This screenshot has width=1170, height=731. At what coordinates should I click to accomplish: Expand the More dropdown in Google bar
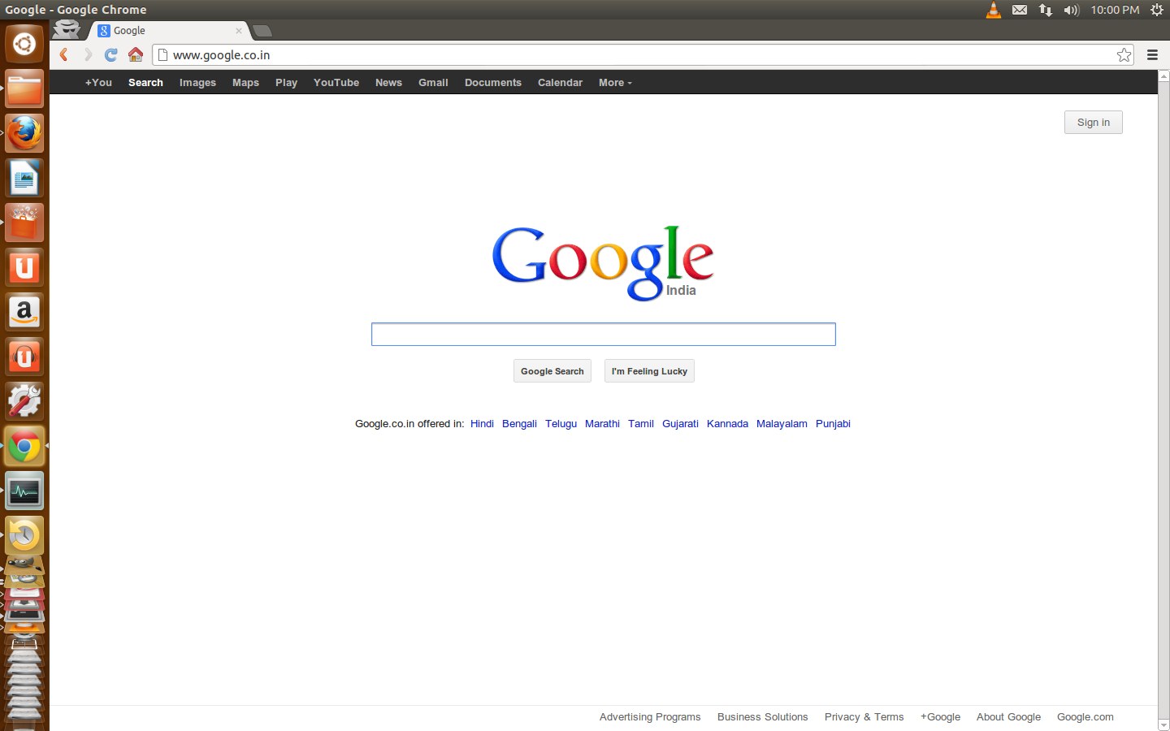click(x=614, y=83)
